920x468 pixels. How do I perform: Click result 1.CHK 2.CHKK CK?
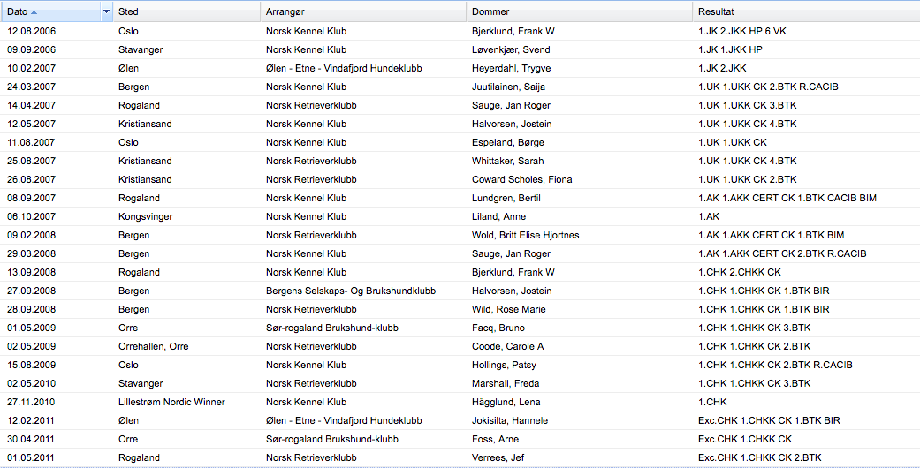[x=740, y=272]
